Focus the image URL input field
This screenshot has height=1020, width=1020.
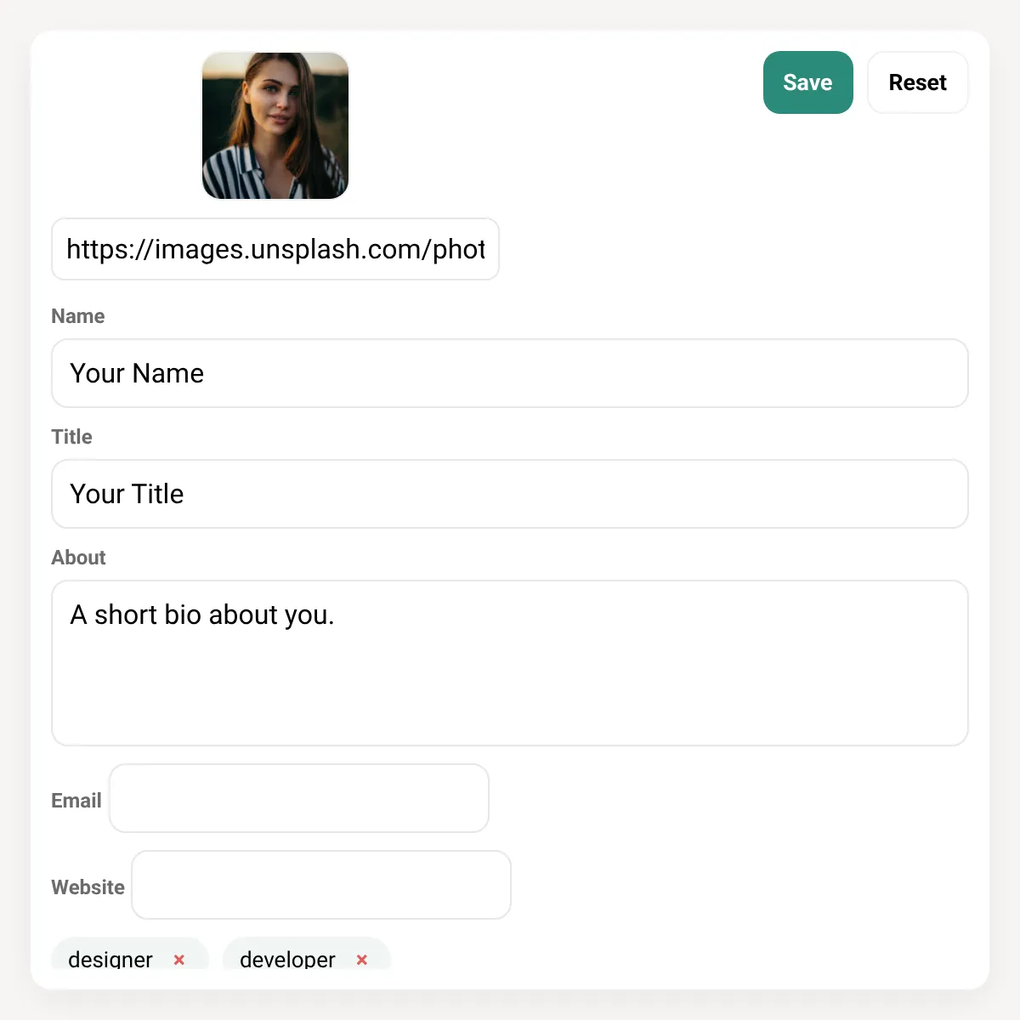(x=275, y=249)
